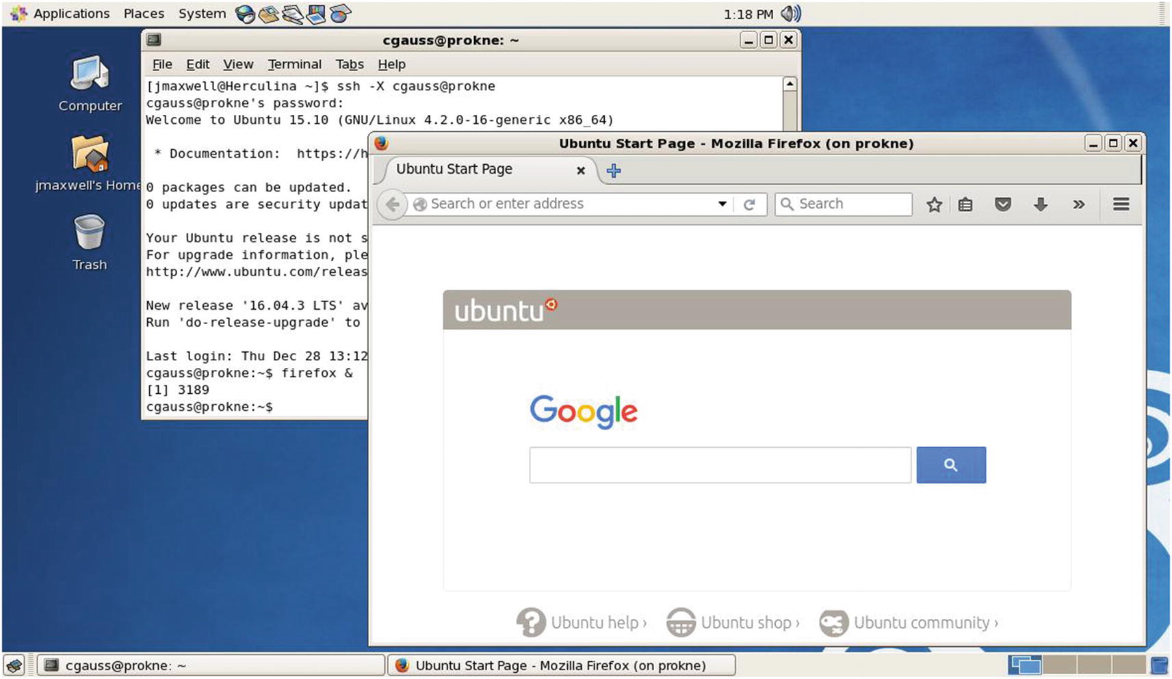Open the Firefox hamburger menu
This screenshot has width=1172, height=679.
[x=1121, y=204]
